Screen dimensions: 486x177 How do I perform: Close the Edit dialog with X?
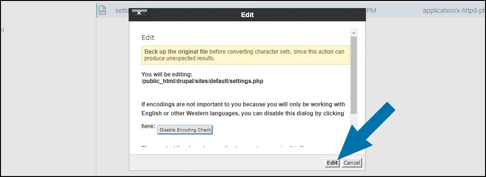139,13
